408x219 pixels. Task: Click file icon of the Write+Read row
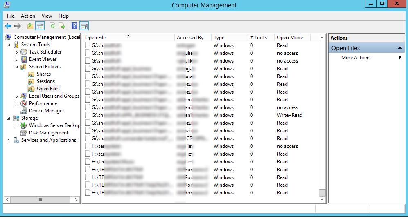pos(88,115)
